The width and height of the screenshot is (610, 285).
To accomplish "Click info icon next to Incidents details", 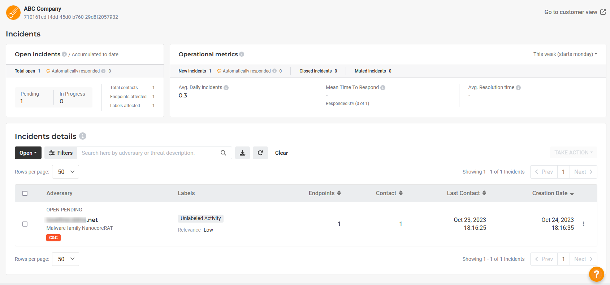I will pos(83,136).
